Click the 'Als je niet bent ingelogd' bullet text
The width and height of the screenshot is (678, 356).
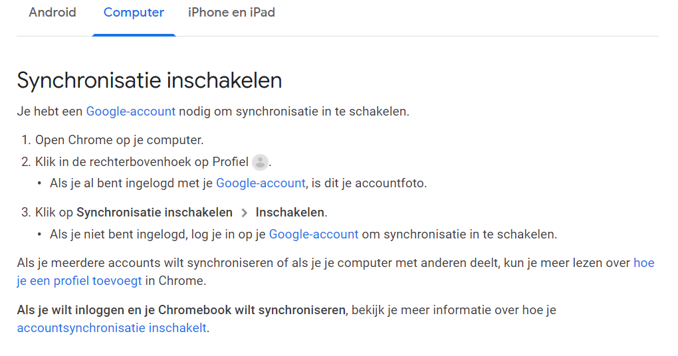click(158, 234)
